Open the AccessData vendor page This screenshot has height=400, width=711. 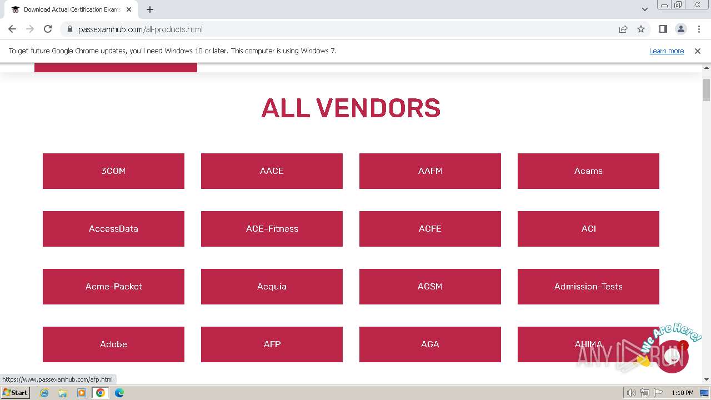tap(113, 229)
